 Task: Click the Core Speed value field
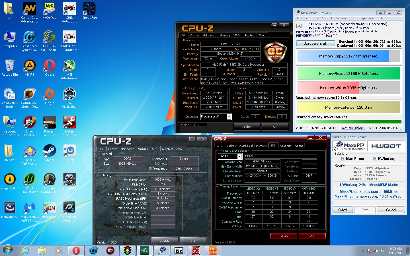(214, 93)
